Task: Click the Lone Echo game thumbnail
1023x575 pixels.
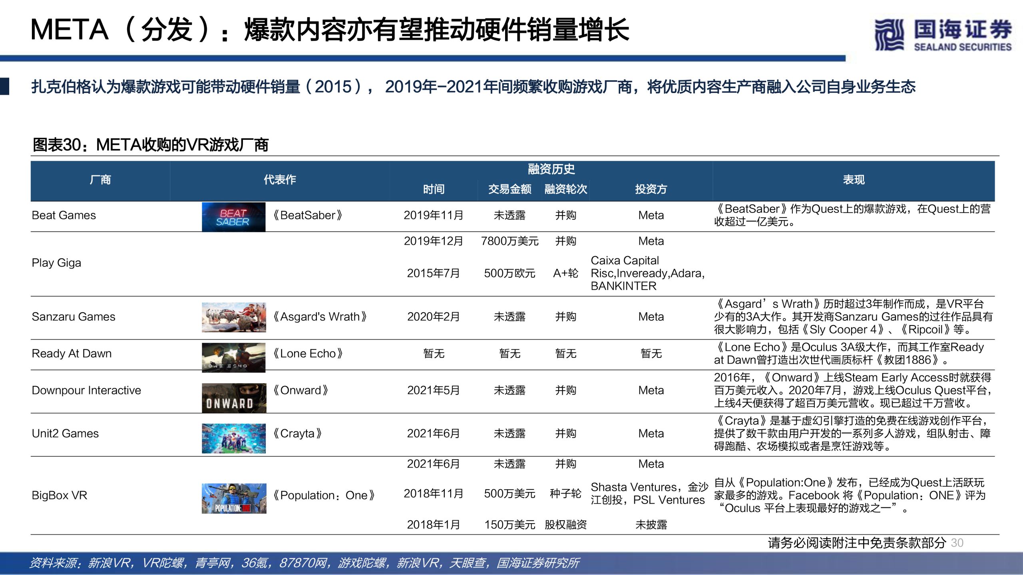Action: pyautogui.click(x=233, y=357)
